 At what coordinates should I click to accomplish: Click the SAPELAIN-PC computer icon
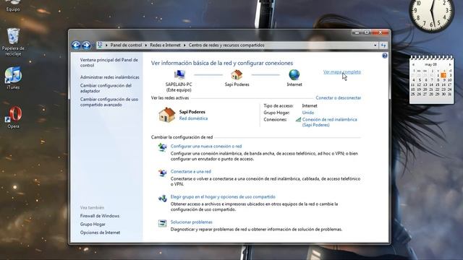(x=179, y=75)
